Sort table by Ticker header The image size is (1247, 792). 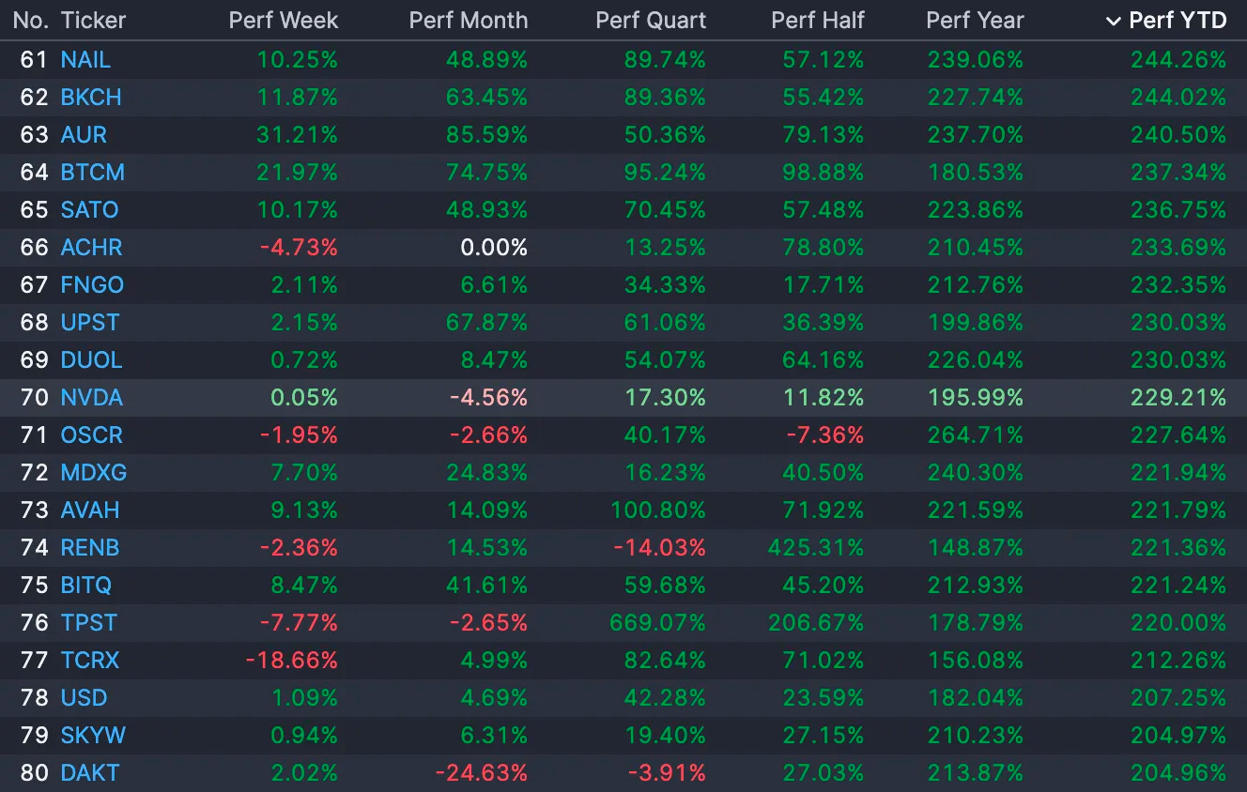pos(93,21)
